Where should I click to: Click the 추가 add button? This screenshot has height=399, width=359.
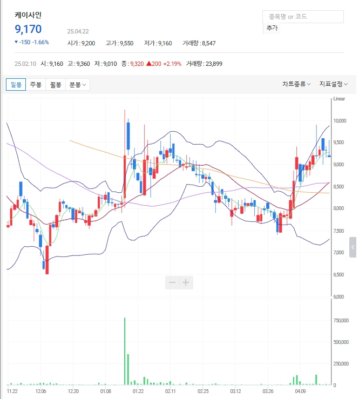[x=272, y=28]
